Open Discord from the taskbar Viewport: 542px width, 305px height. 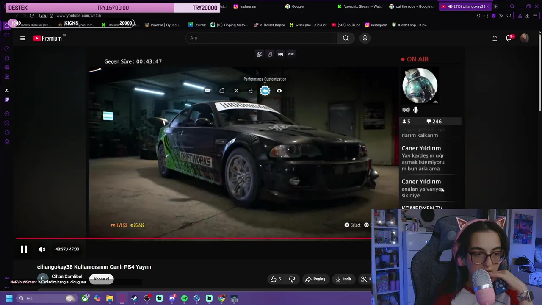pos(172,298)
